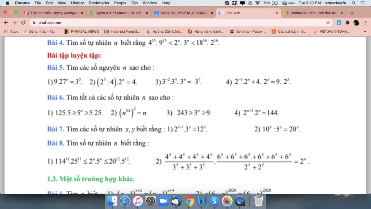Viewport: 371px width, 209px height.
Task: Open the Chrome profile avatar
Action: [x=356, y=22]
